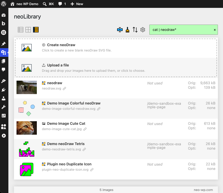Viewport: 223px width, 193px height.
Task: Open Media library sidebar icon
Action: 4,52
